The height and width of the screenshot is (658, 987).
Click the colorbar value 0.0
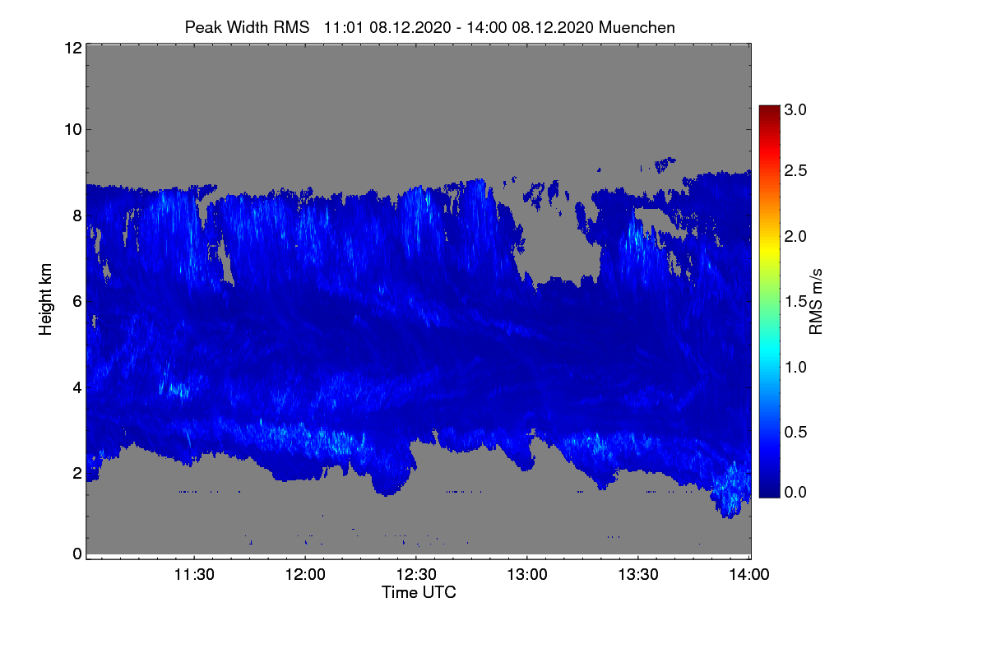(796, 492)
